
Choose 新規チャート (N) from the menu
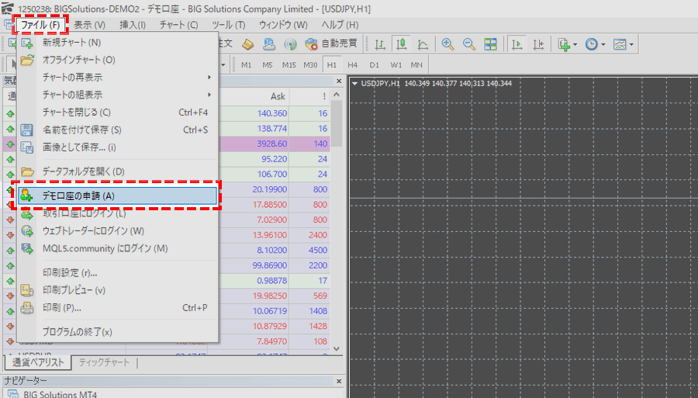click(118, 43)
